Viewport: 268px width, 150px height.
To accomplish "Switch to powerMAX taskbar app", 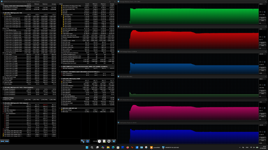I will (155, 147).
